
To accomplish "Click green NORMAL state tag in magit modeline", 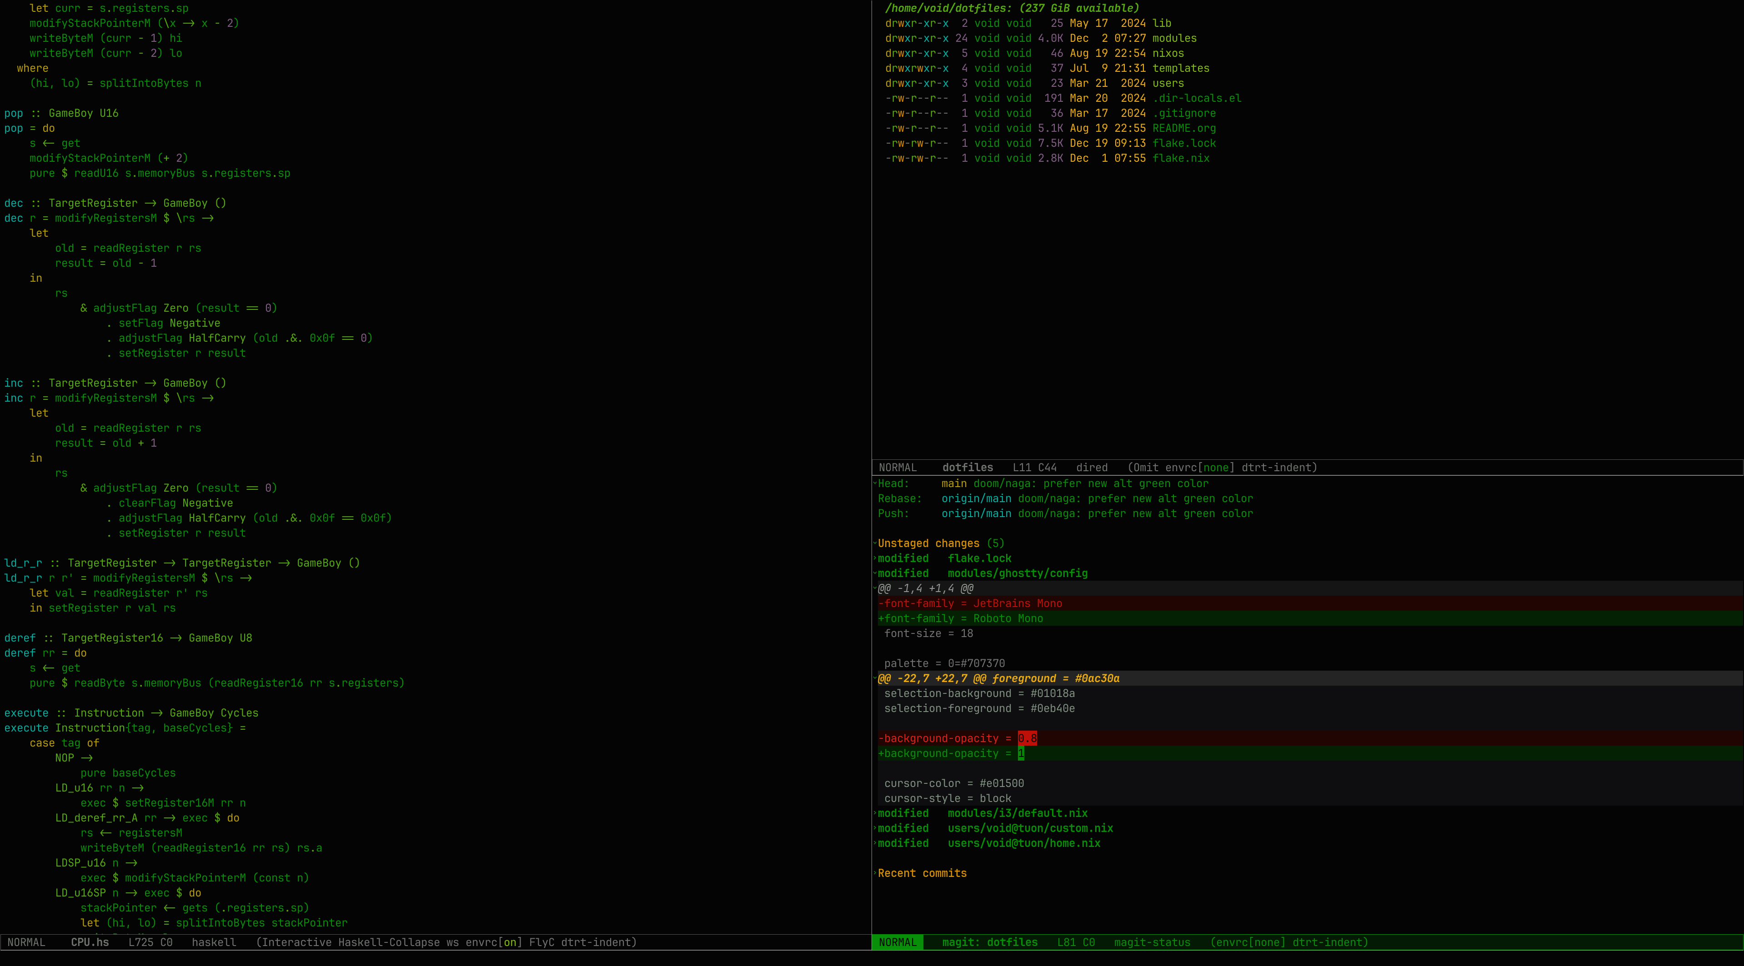I will (x=897, y=942).
